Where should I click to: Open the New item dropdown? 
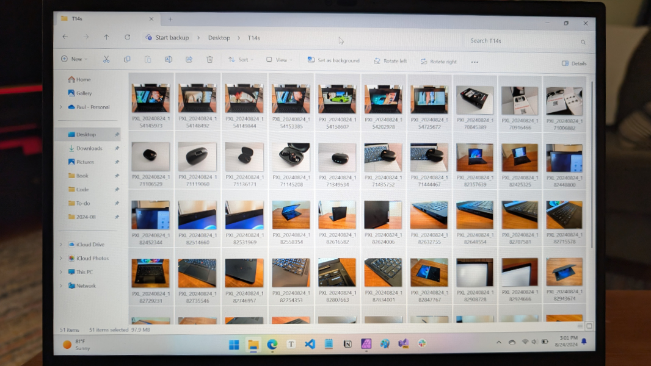(75, 59)
